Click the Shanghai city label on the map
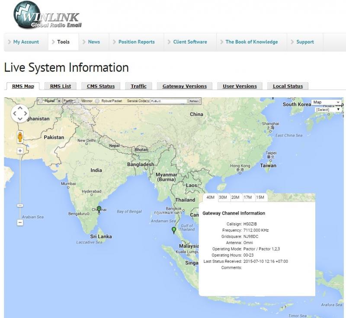Image resolution: width=346 pixels, height=318 pixels. (x=270, y=124)
